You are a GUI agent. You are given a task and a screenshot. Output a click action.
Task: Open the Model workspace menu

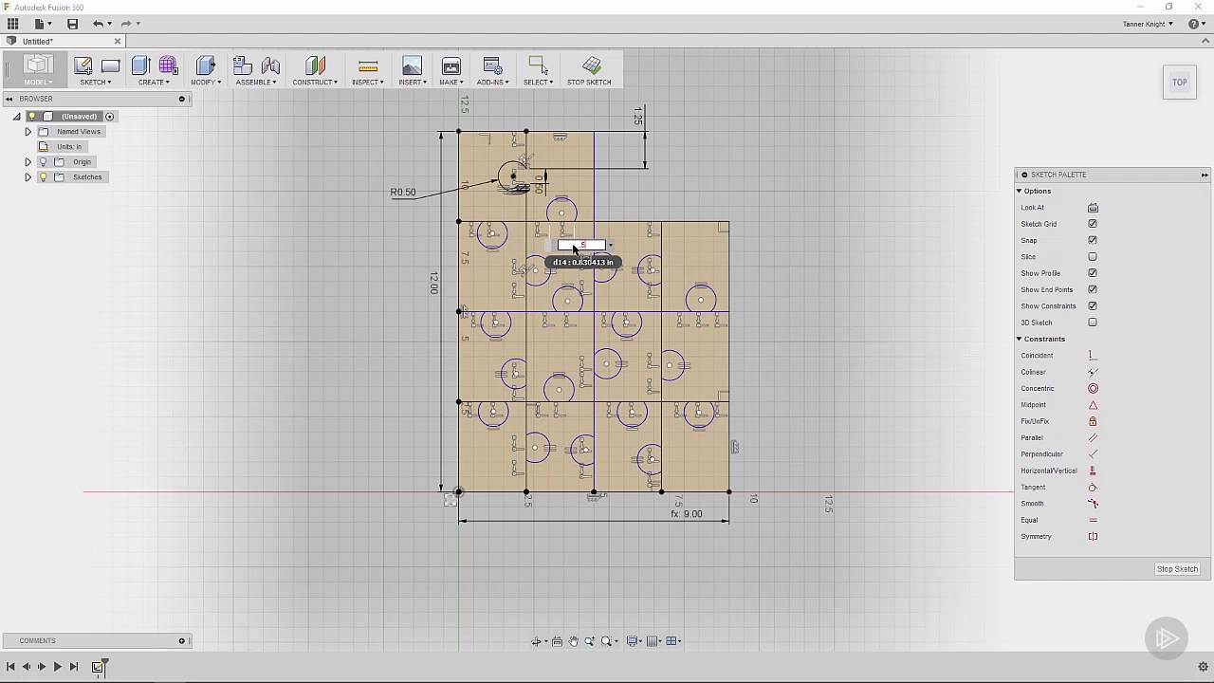pos(38,82)
